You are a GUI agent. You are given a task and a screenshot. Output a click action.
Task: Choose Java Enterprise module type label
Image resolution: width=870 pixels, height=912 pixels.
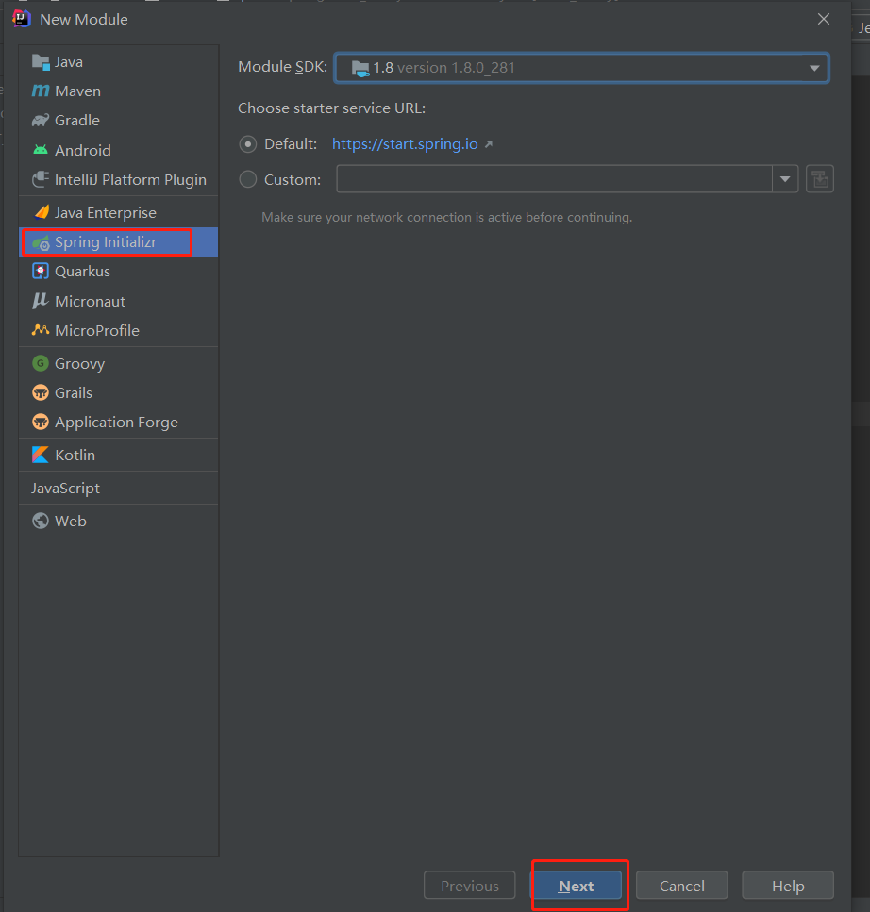(x=106, y=213)
